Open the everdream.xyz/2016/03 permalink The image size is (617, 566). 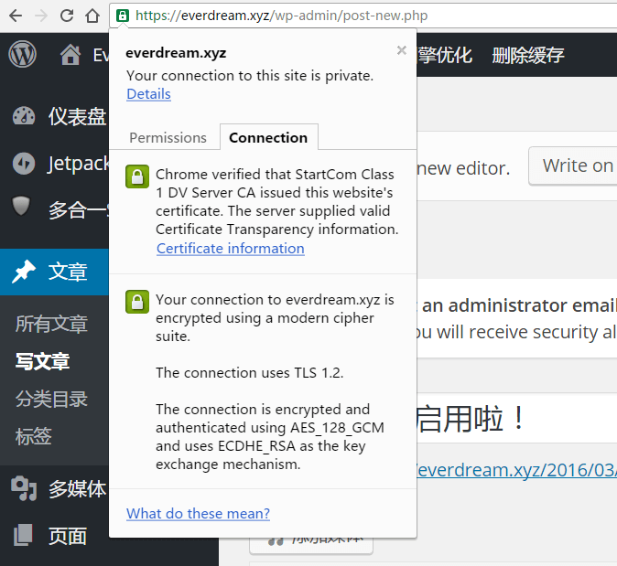[516, 470]
